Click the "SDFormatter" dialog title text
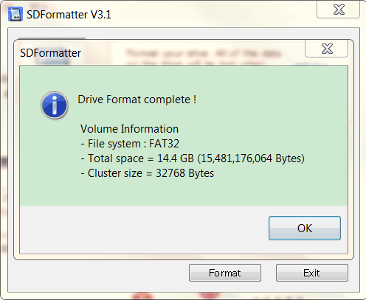 point(50,53)
